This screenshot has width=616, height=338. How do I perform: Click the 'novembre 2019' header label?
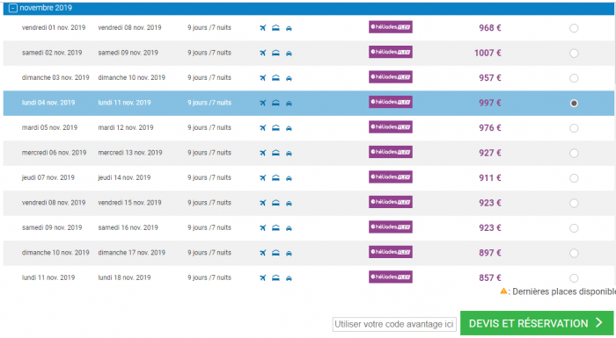pos(46,8)
